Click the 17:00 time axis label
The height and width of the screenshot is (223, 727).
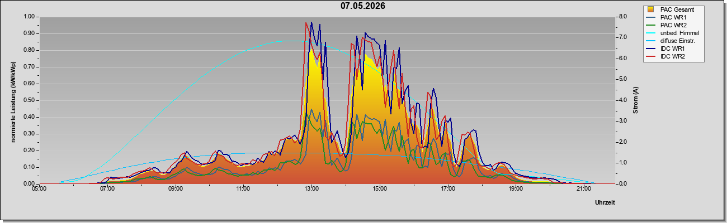[447, 190]
